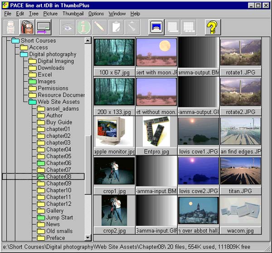Open the Tree menu

click(x=34, y=14)
